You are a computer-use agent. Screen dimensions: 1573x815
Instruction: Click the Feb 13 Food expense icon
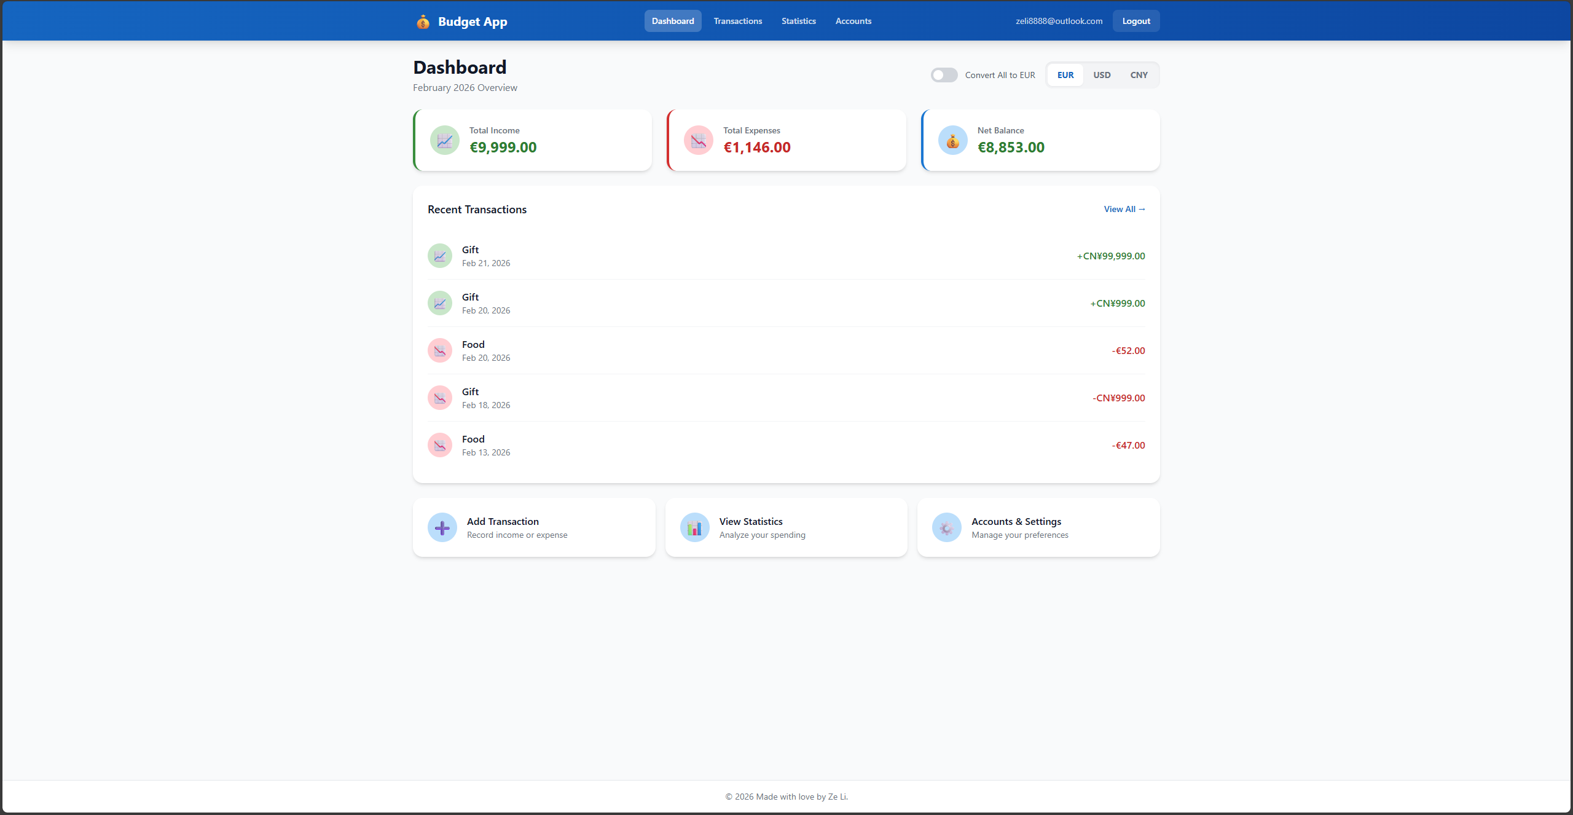click(439, 445)
